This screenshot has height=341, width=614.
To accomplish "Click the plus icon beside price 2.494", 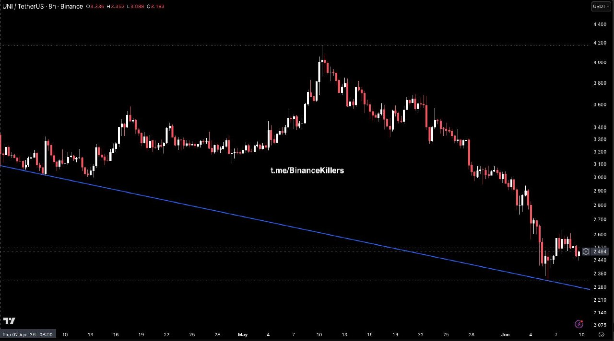I will coord(586,251).
